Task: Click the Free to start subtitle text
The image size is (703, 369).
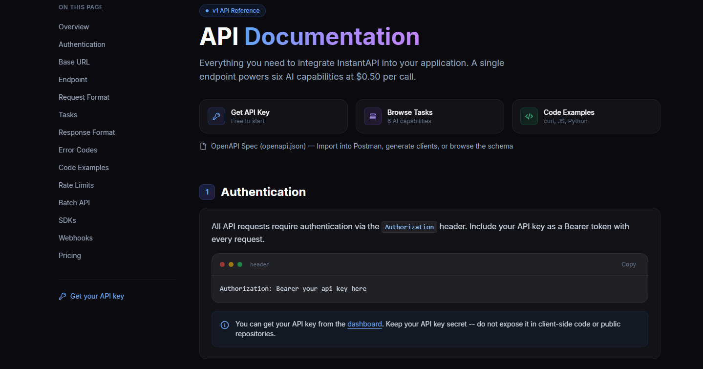Action: point(248,121)
